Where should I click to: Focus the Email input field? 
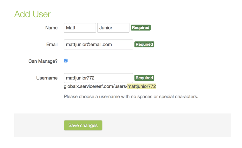click(98, 45)
